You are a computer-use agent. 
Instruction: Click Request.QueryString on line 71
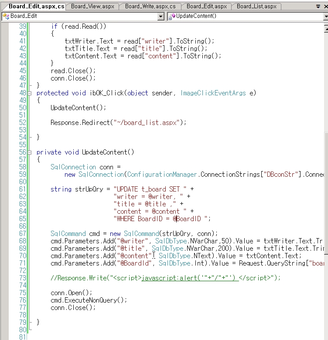pos(272,263)
